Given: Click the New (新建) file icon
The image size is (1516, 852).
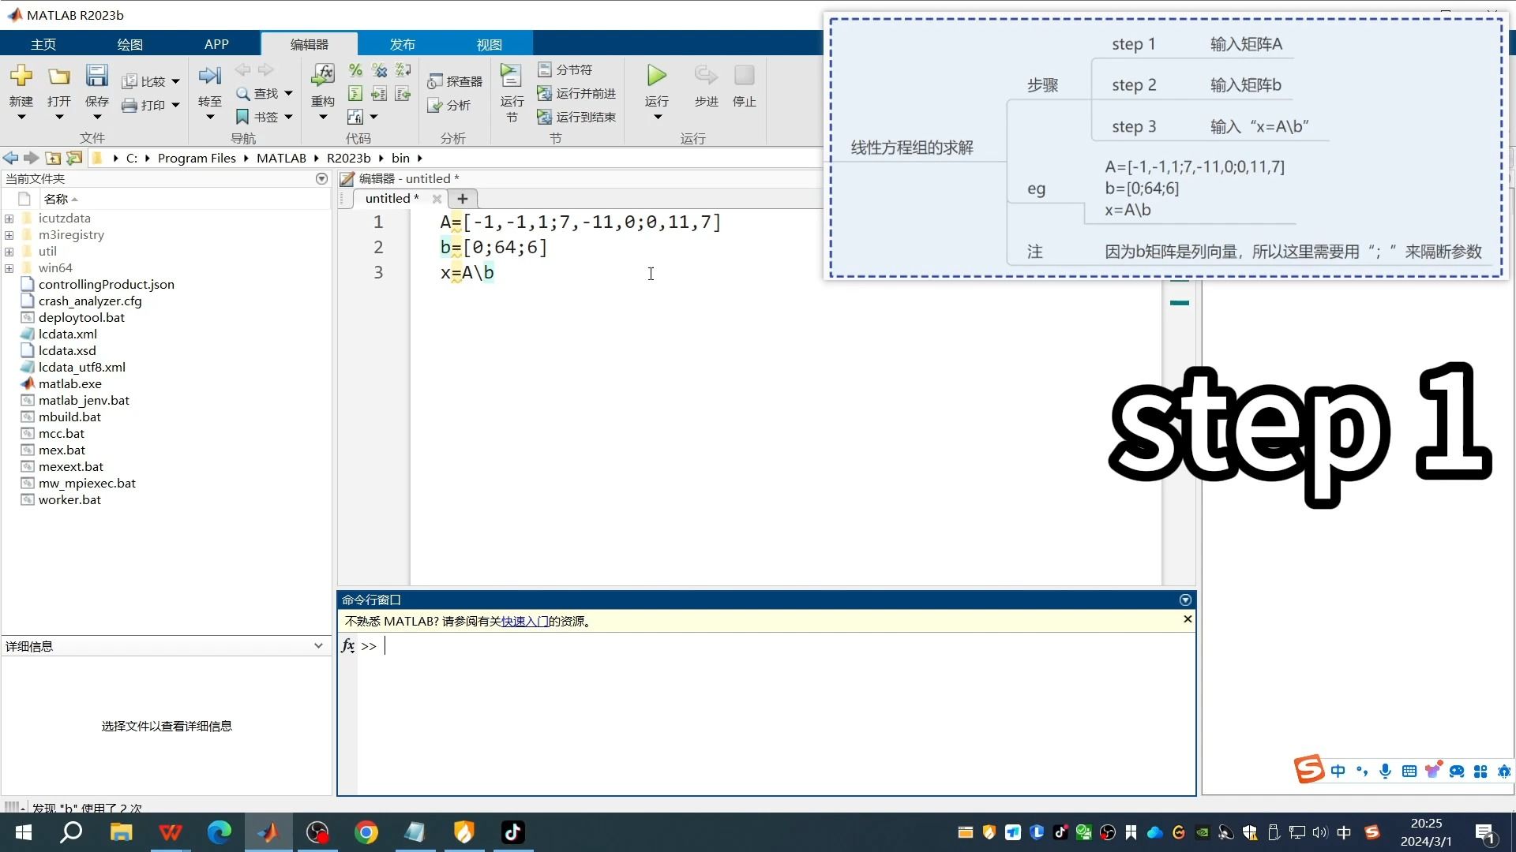Looking at the screenshot, I should pos(21,76).
